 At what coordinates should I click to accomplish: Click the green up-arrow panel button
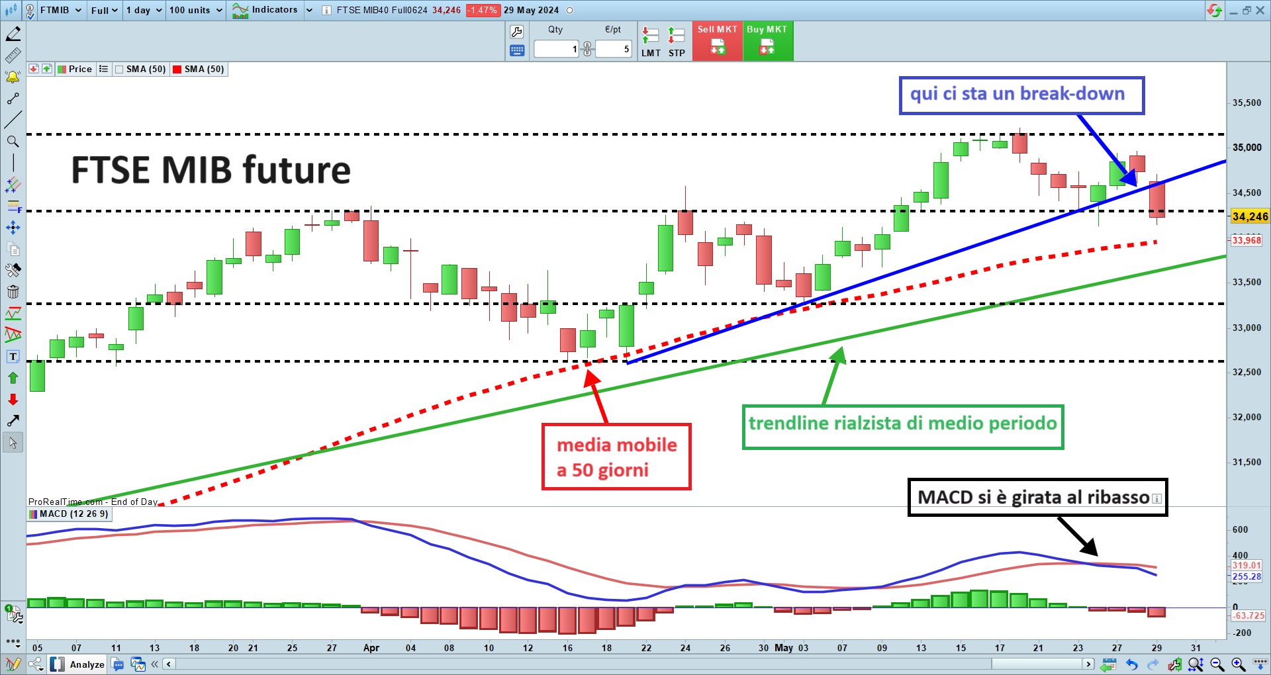click(x=47, y=69)
